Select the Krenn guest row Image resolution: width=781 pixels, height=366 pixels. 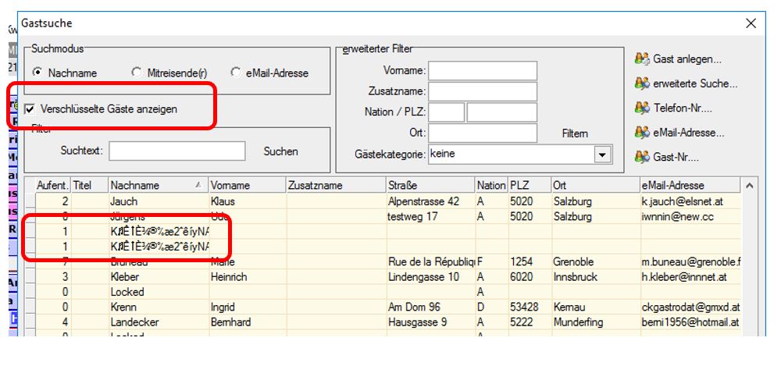383,307
